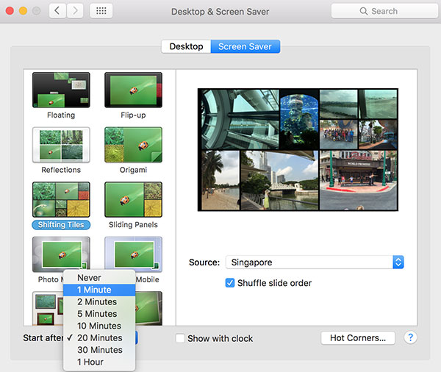Select the Floating screen saver thumbnail
This screenshot has height=372, width=441.
click(61, 90)
